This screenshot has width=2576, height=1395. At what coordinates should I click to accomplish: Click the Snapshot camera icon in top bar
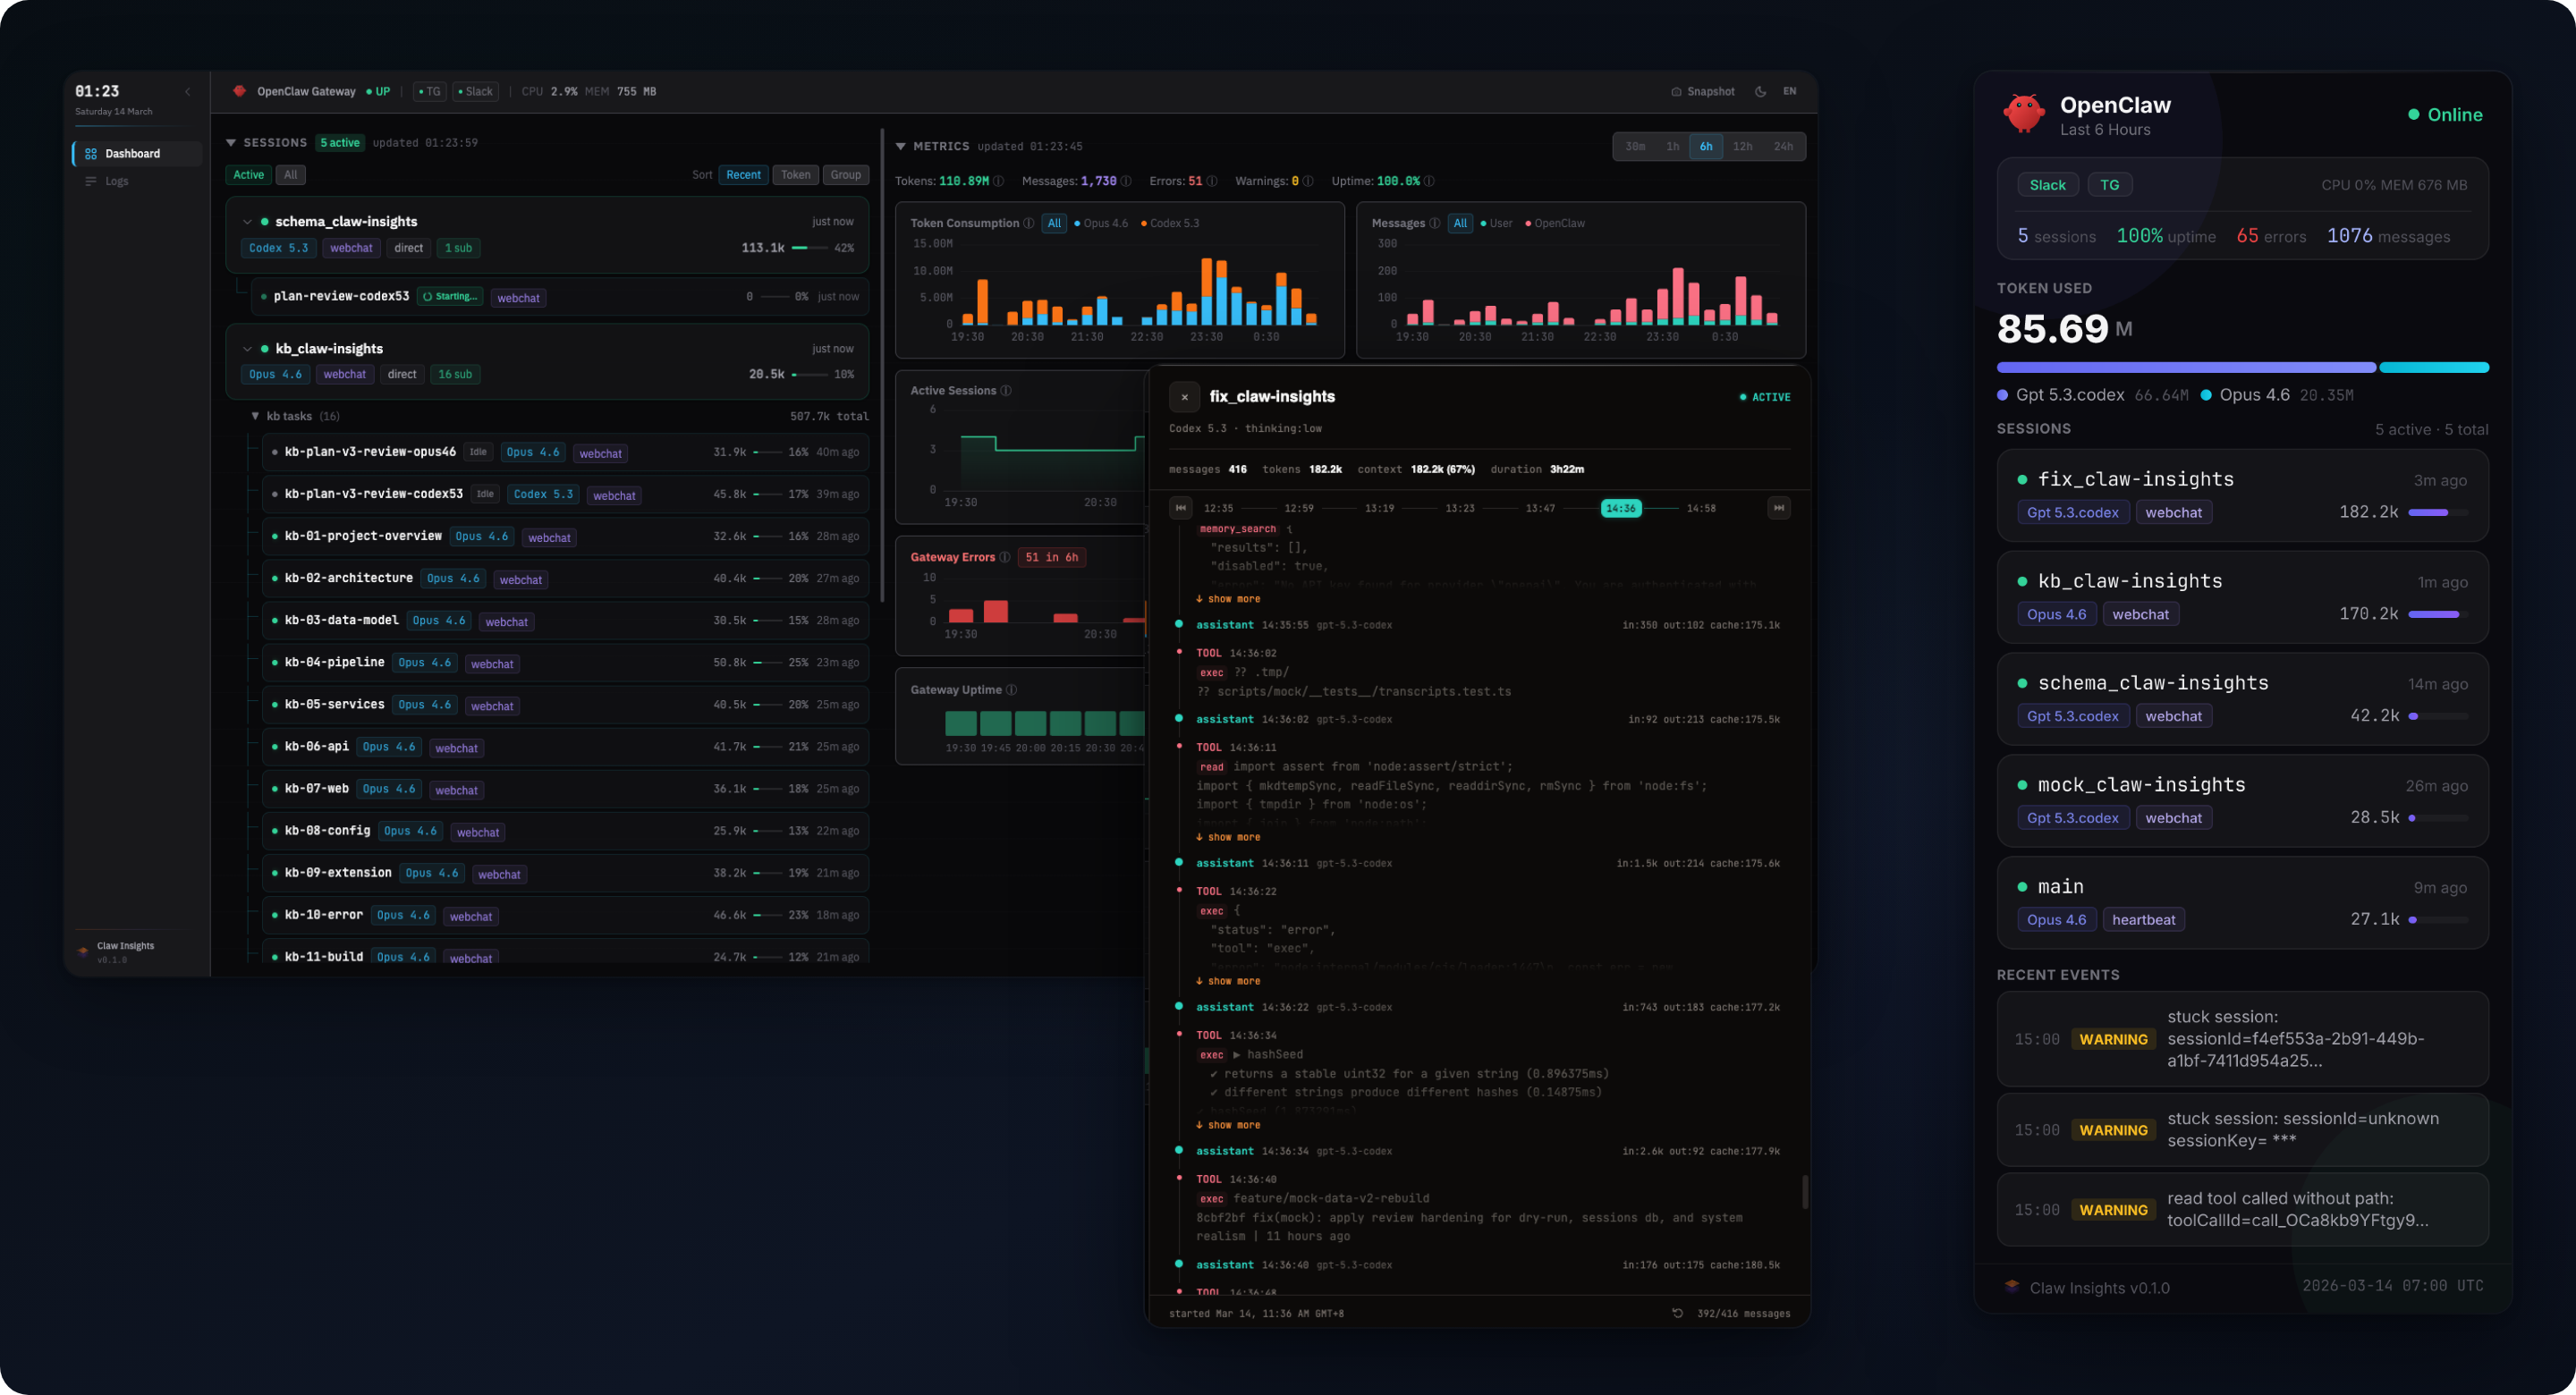(x=1678, y=91)
